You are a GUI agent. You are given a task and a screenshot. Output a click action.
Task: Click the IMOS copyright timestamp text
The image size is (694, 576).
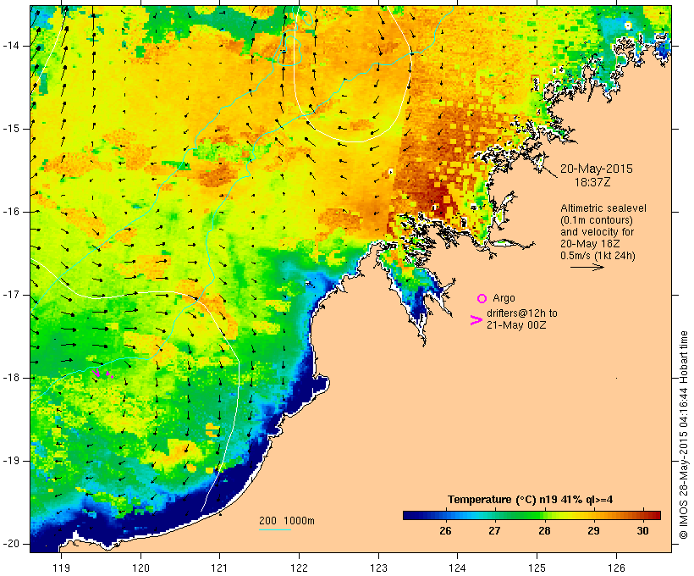[x=683, y=435]
